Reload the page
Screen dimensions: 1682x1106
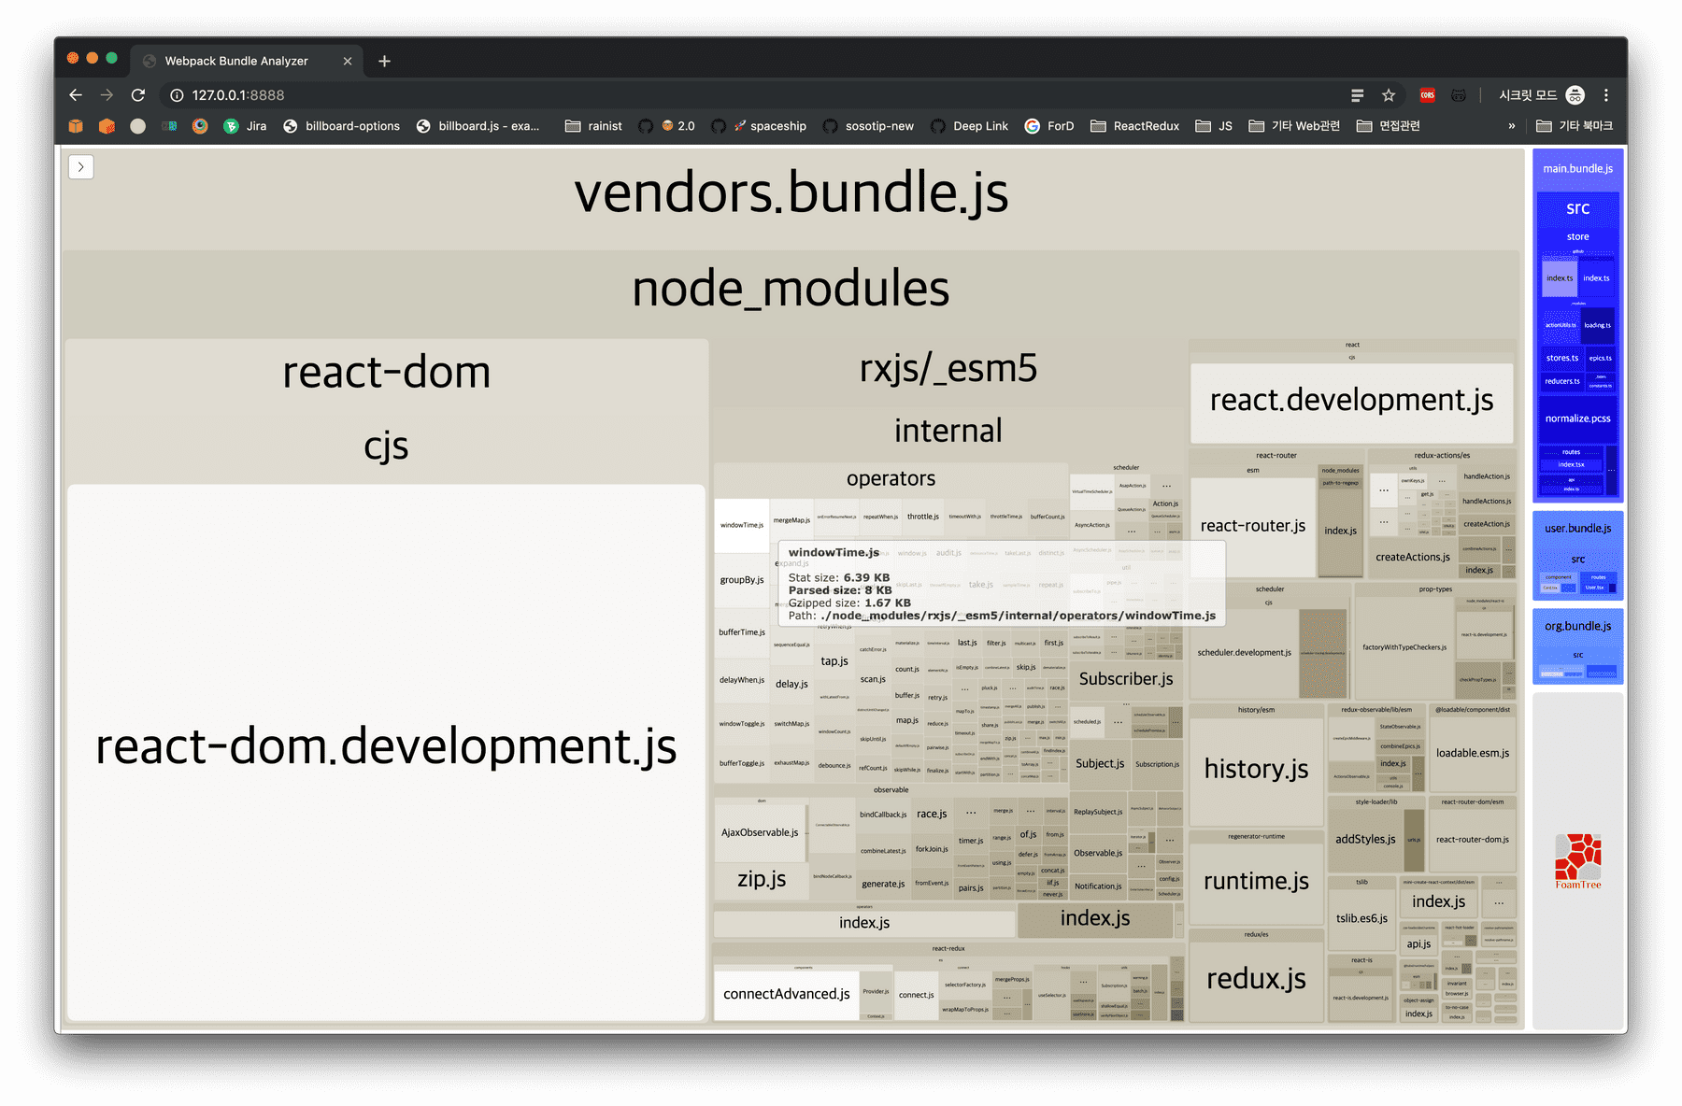point(138,95)
